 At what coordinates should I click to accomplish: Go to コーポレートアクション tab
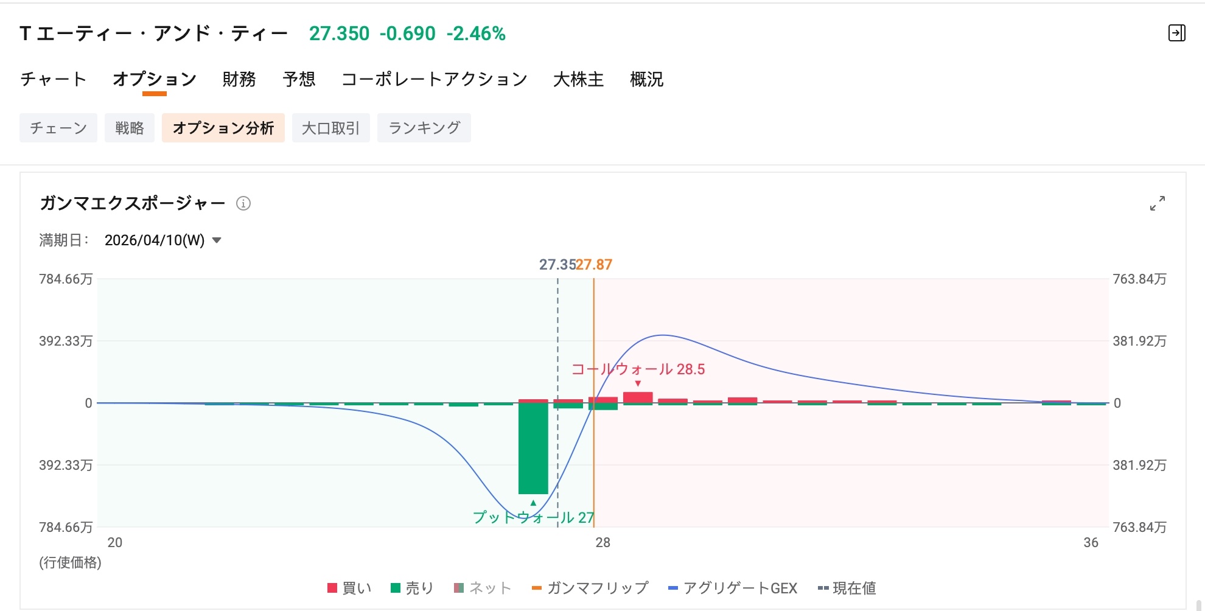(435, 79)
